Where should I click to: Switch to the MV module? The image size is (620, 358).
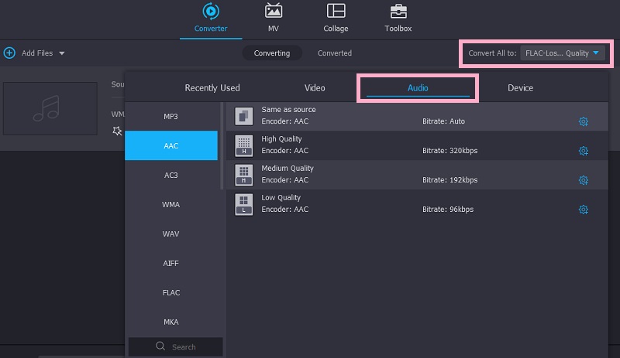[274, 12]
